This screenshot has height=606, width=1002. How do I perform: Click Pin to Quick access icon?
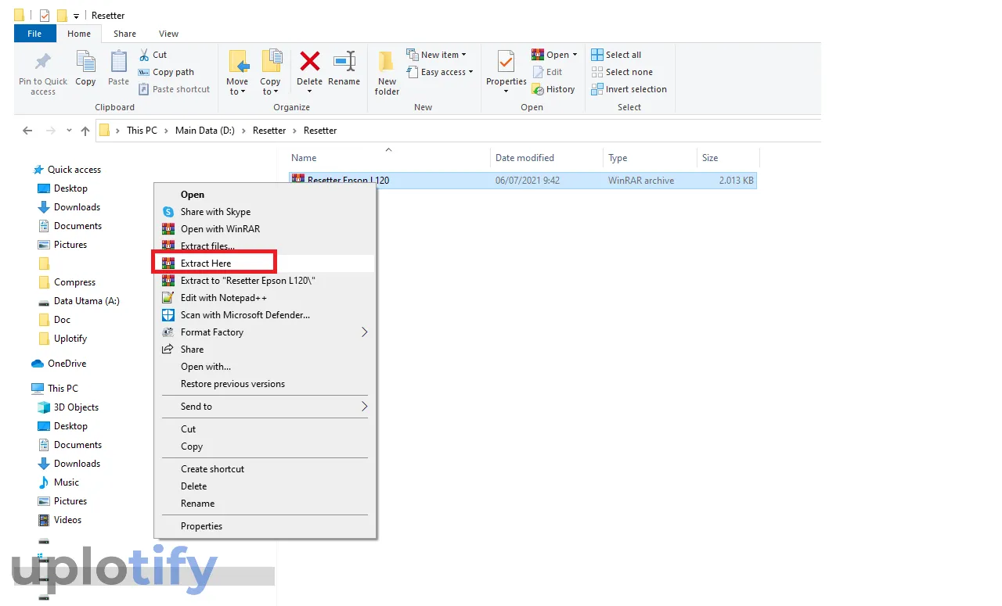[43, 61]
